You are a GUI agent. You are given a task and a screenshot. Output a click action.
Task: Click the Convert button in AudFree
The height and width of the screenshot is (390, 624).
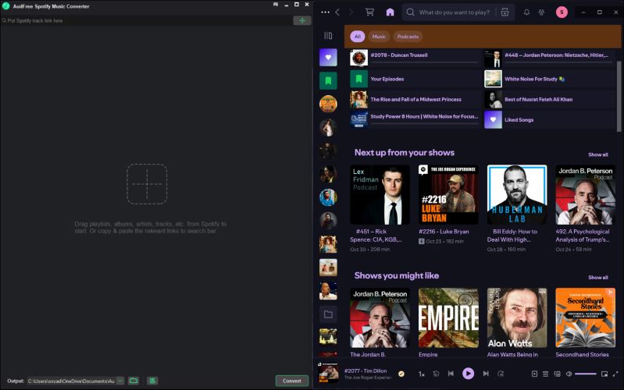292,381
